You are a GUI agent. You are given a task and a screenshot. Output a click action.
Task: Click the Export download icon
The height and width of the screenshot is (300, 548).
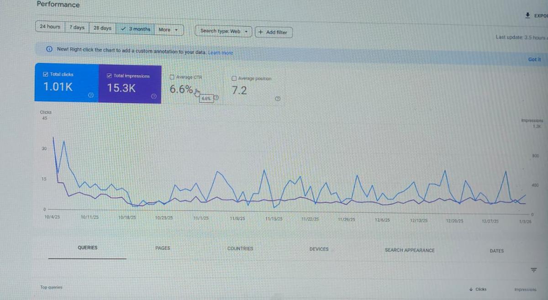(527, 16)
